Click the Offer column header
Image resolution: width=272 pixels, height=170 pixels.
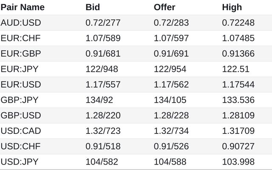164,7
